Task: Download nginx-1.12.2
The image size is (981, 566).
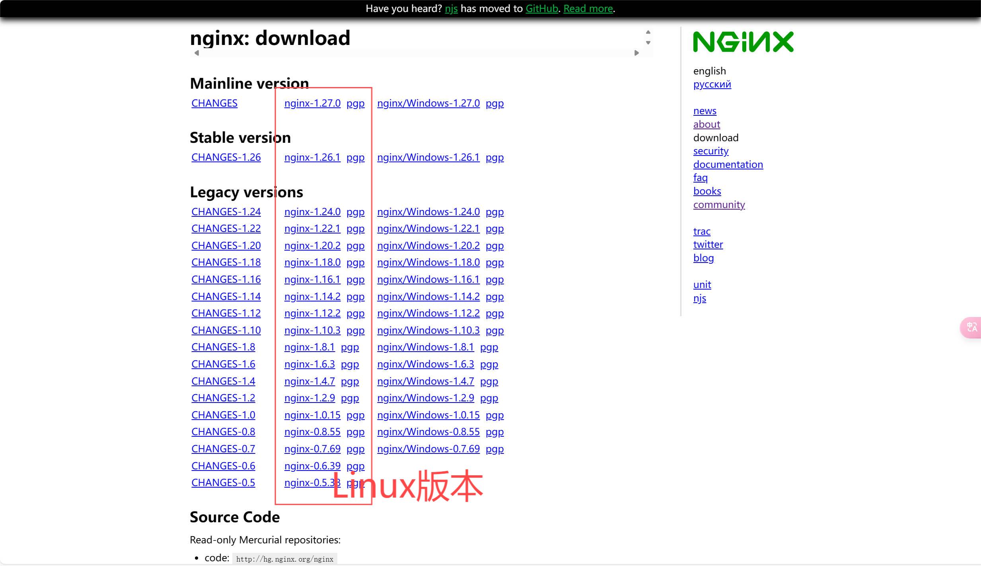Action: [312, 313]
